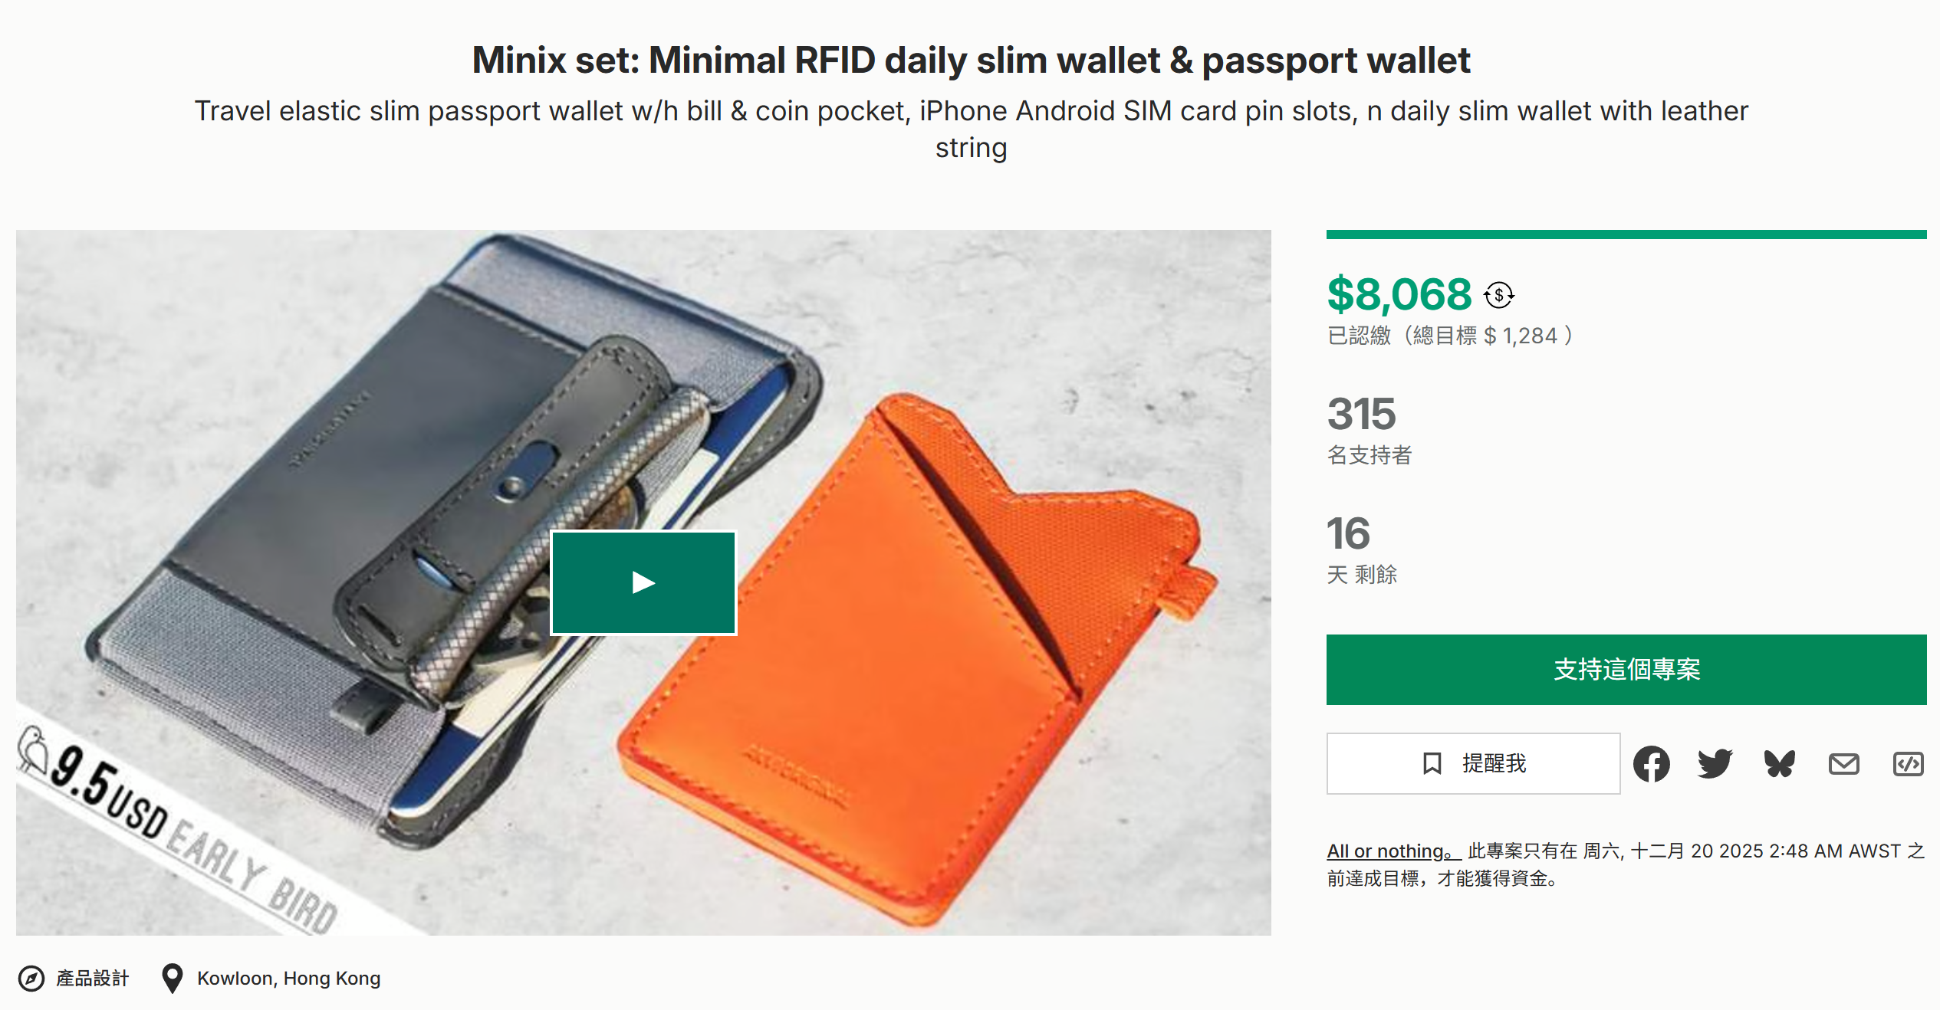1940x1010 pixels.
Task: Click the 提醒我 reminder button
Action: tap(1472, 763)
